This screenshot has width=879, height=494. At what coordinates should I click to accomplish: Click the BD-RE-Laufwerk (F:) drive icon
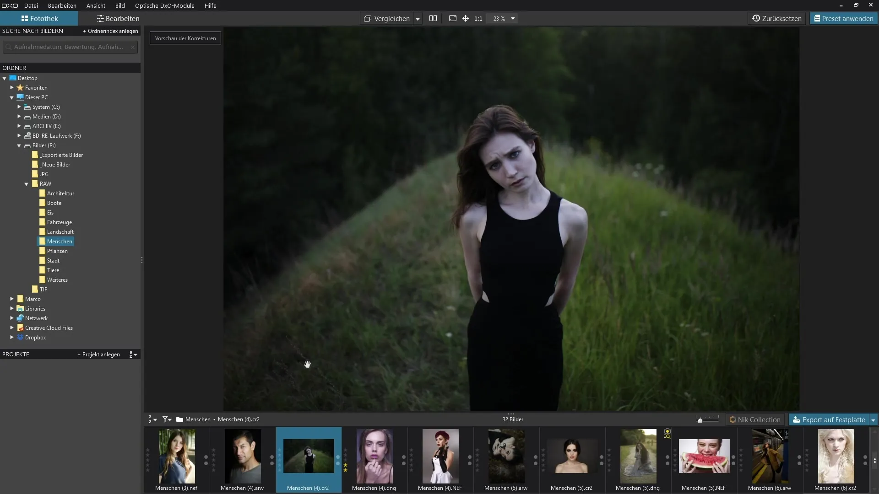click(27, 136)
